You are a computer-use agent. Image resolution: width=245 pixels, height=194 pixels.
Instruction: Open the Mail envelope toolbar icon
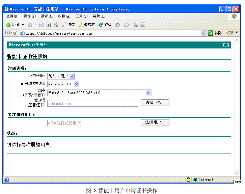click(127, 25)
